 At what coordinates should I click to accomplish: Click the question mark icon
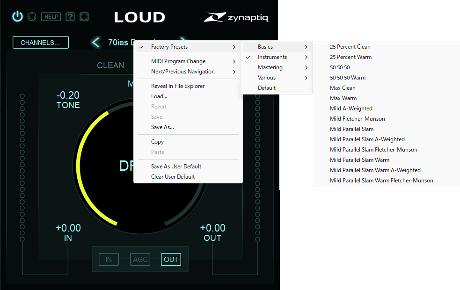coord(70,17)
